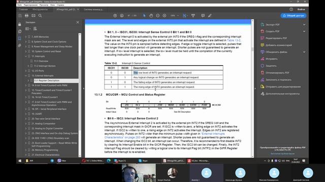
Task: Collapse the 13. External Interrupts bookmark
Action: [x=26, y=75]
